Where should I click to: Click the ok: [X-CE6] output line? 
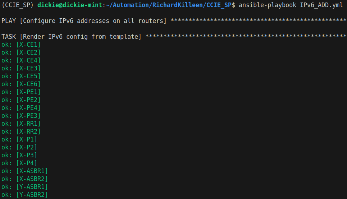[x=21, y=84]
